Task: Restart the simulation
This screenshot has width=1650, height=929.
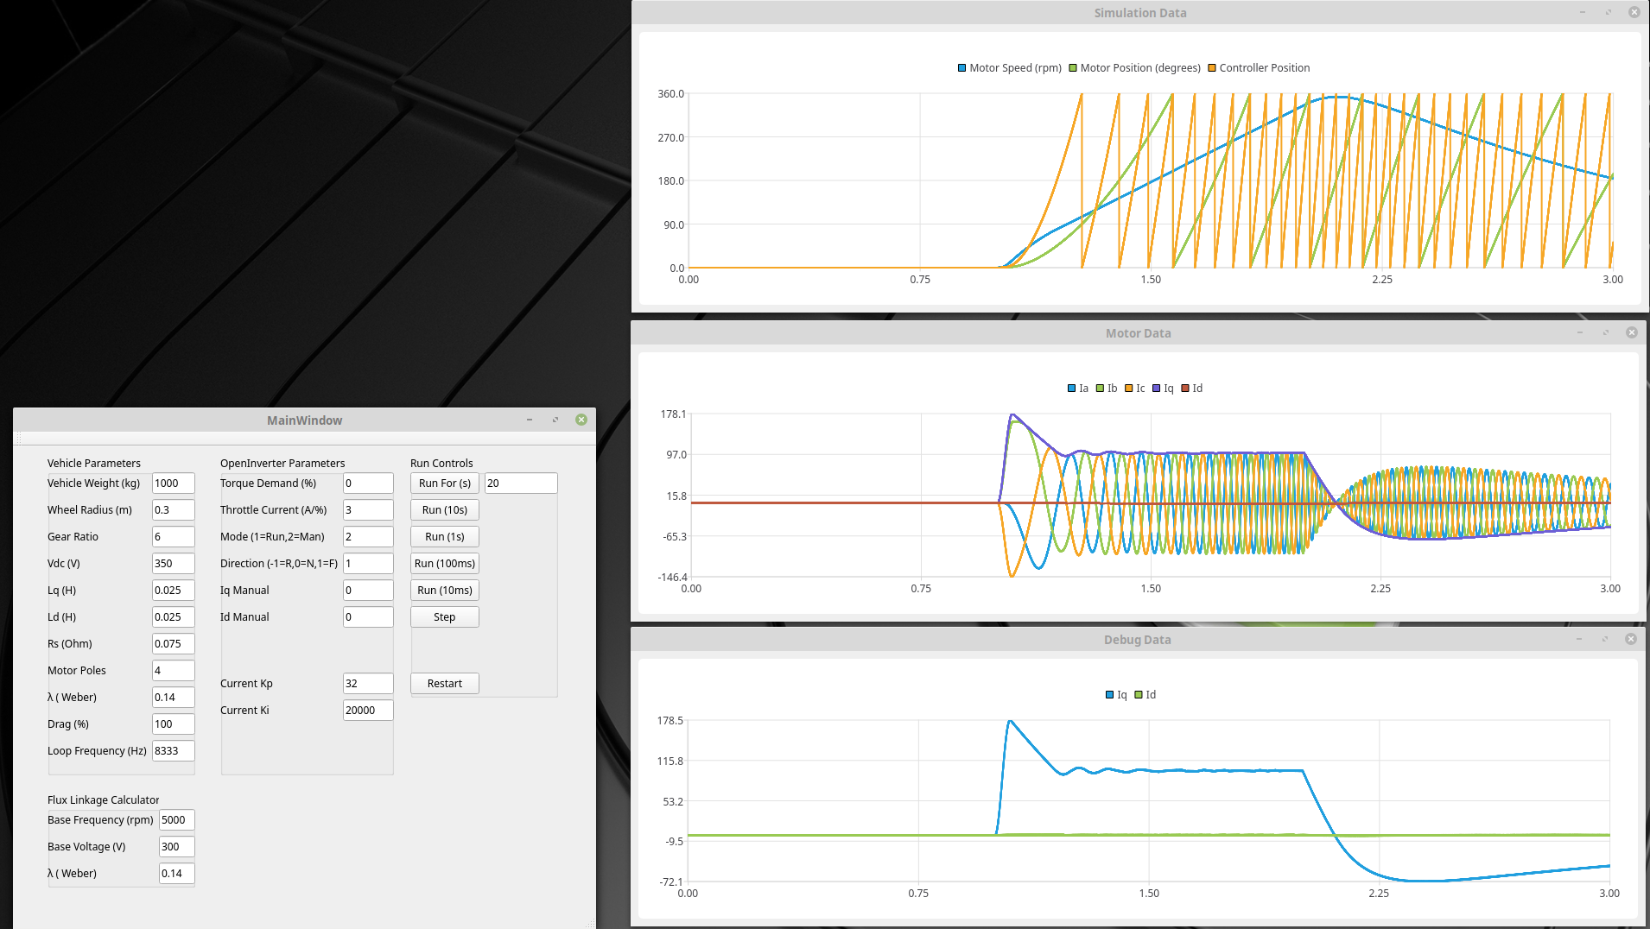Action: click(444, 684)
